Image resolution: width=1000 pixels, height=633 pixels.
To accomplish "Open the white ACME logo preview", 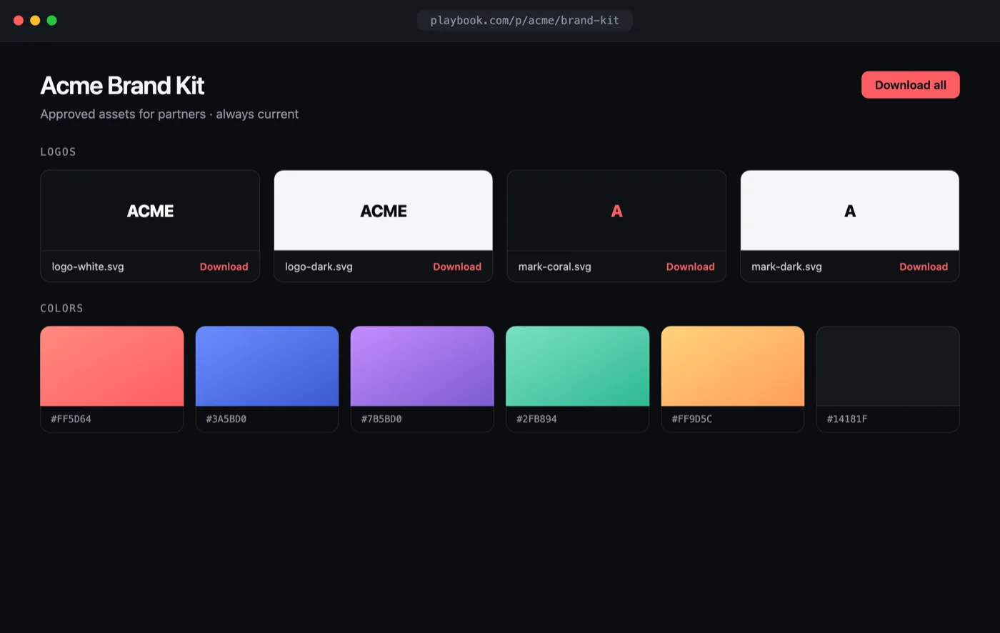I will [150, 211].
